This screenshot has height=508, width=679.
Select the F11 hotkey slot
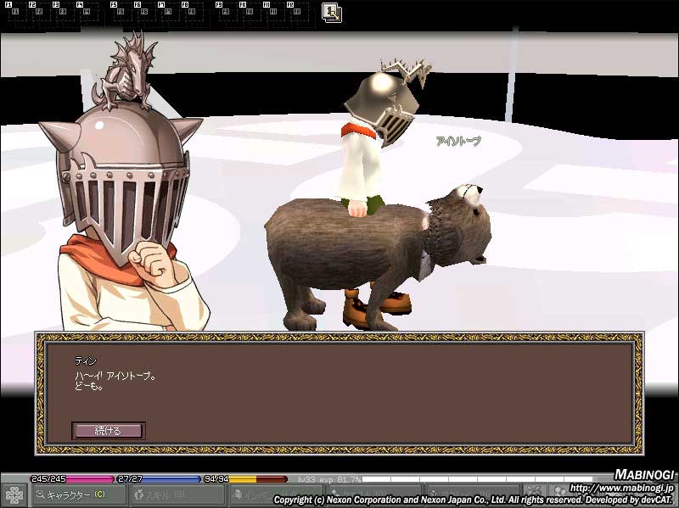(x=273, y=12)
